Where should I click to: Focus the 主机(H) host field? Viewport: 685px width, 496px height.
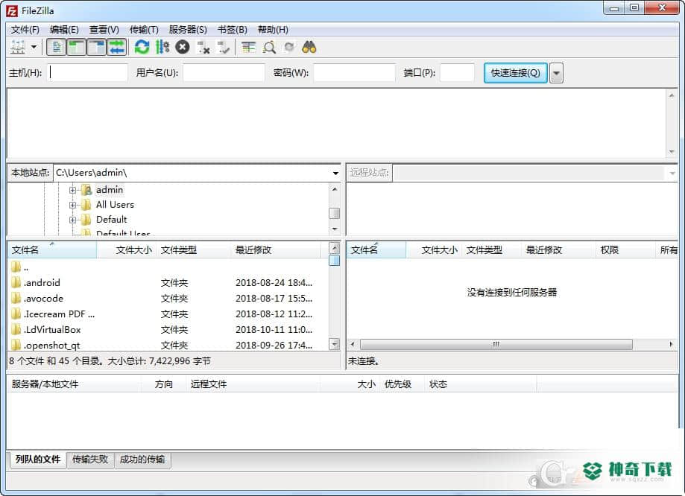87,72
